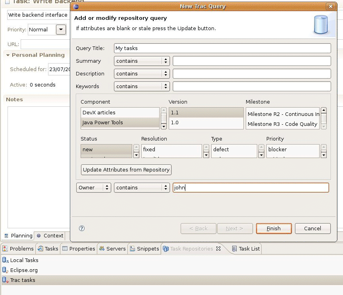Screen dimensions: 343x295
Task: Click the Trac tasks repository icon
Action: [5, 280]
